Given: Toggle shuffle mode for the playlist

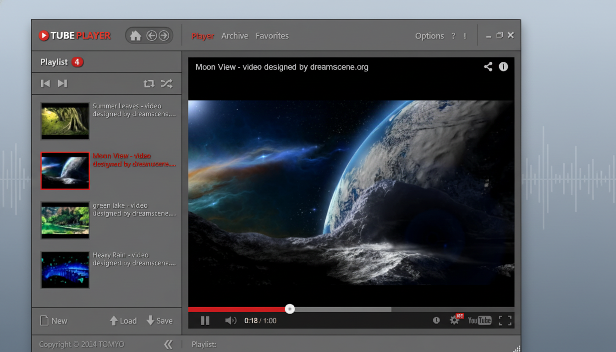Looking at the screenshot, I should coord(166,83).
